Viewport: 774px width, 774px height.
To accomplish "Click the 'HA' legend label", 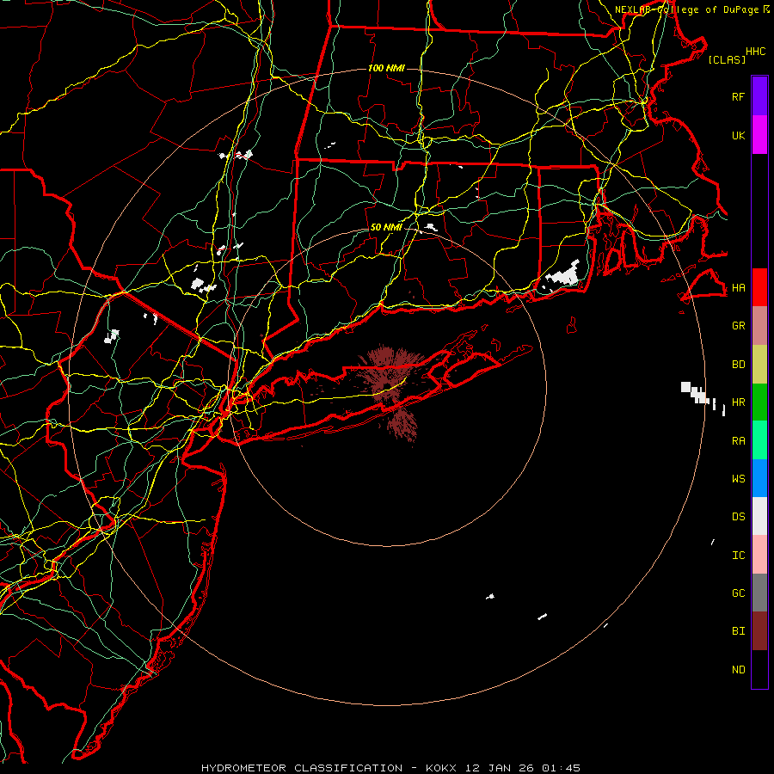I will 739,288.
